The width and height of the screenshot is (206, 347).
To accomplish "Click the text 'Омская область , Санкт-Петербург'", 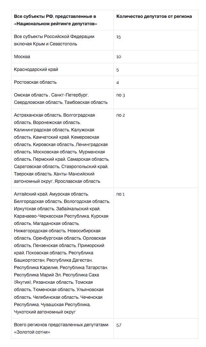I will tap(51, 95).
